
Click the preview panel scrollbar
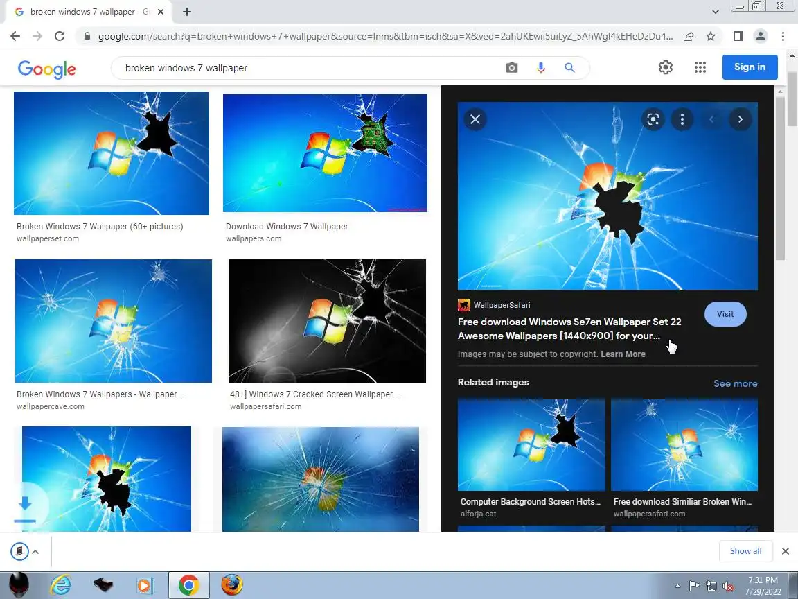click(780, 178)
